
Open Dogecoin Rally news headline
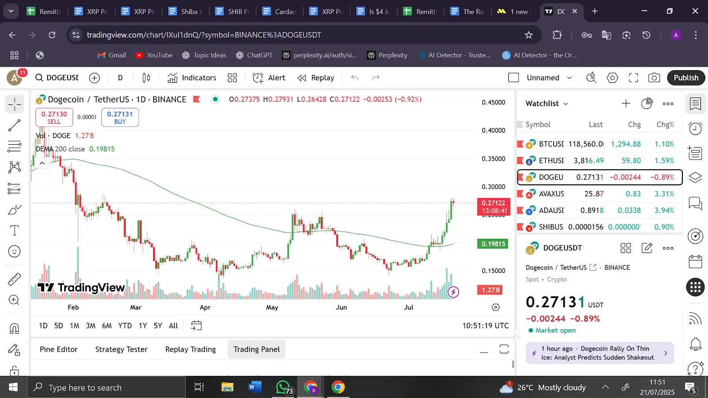click(600, 353)
